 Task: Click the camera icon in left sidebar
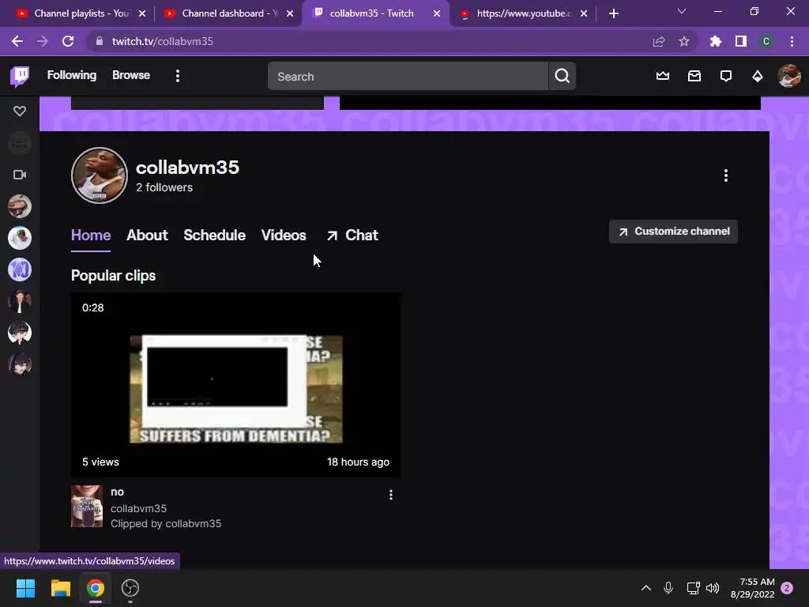[20, 175]
